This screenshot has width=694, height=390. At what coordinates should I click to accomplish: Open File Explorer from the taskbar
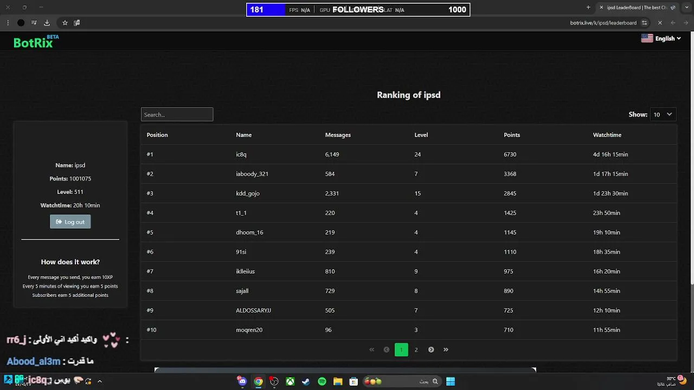click(x=338, y=381)
